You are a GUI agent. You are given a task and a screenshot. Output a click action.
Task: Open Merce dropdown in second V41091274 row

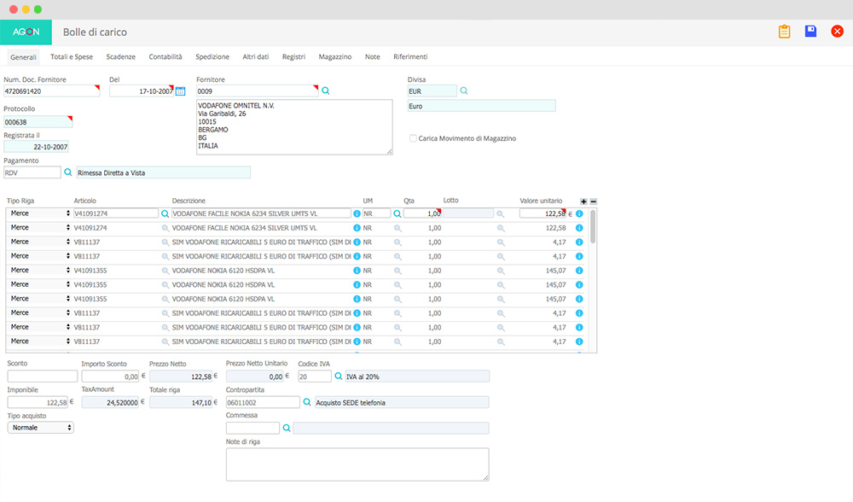[40, 227]
